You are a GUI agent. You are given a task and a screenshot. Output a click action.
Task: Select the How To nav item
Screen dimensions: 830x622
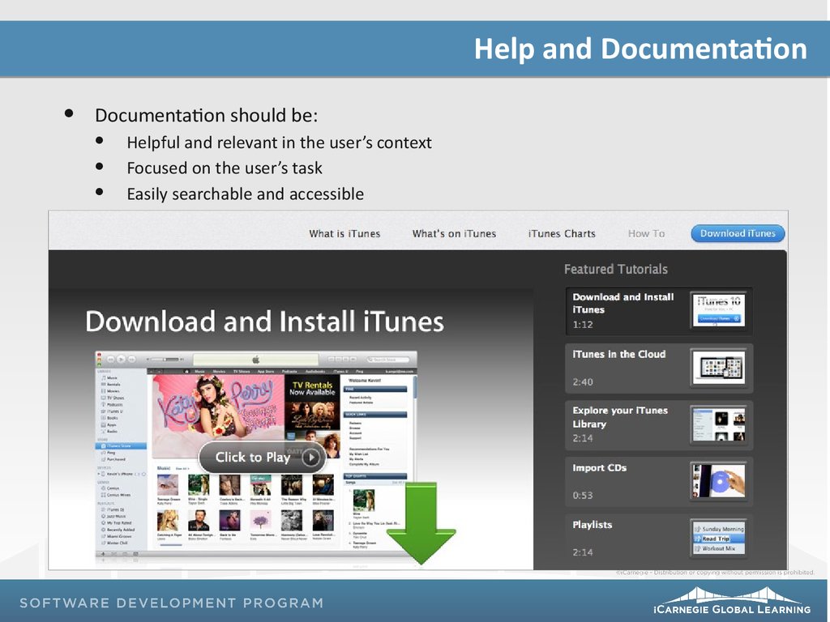[x=646, y=233]
